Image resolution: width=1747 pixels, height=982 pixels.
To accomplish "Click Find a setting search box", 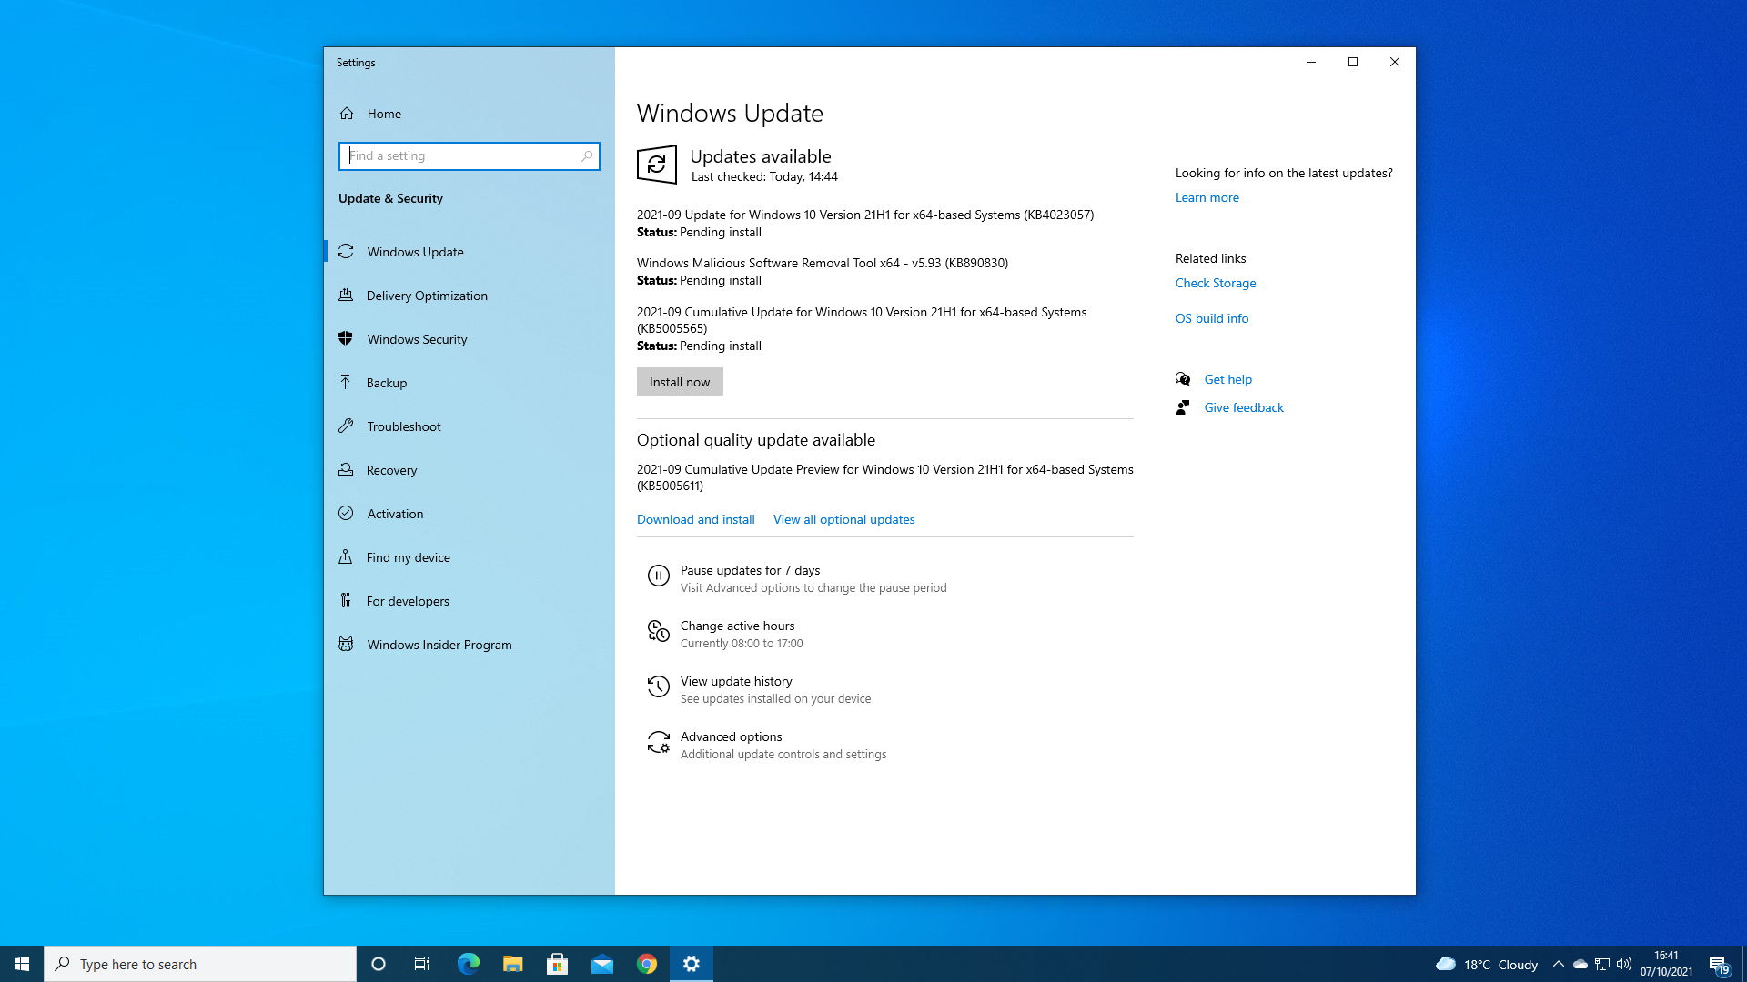I will coord(470,155).
